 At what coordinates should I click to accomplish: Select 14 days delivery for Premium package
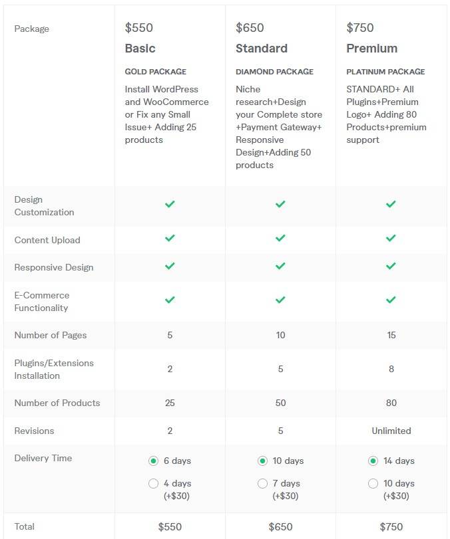pos(374,461)
